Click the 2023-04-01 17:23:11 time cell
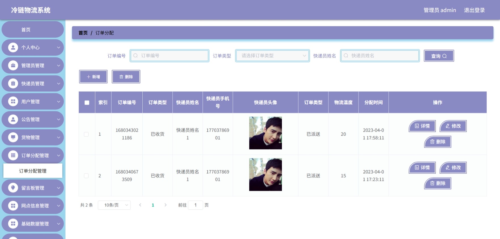Image resolution: width=500 pixels, height=239 pixels. (x=374, y=176)
